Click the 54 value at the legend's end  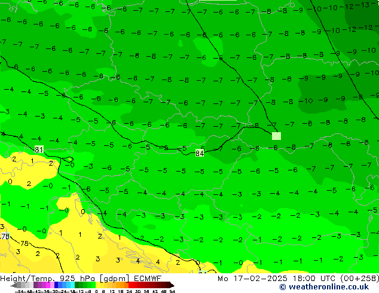[172, 291]
